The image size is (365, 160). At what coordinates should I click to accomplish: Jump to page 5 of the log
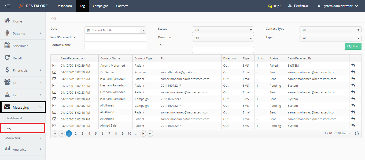pyautogui.click(x=96, y=134)
